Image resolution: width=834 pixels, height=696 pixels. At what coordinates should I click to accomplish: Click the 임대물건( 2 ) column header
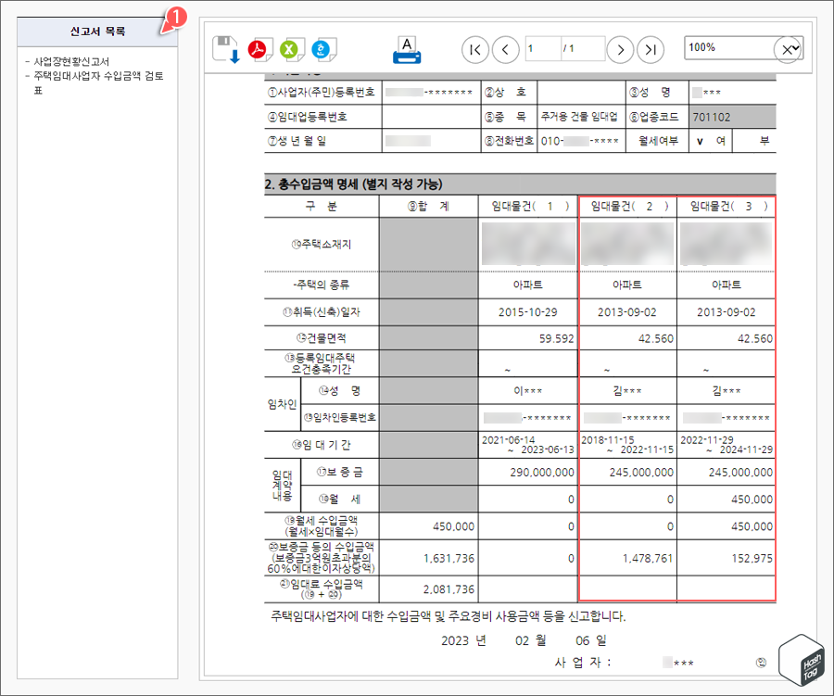coord(629,207)
